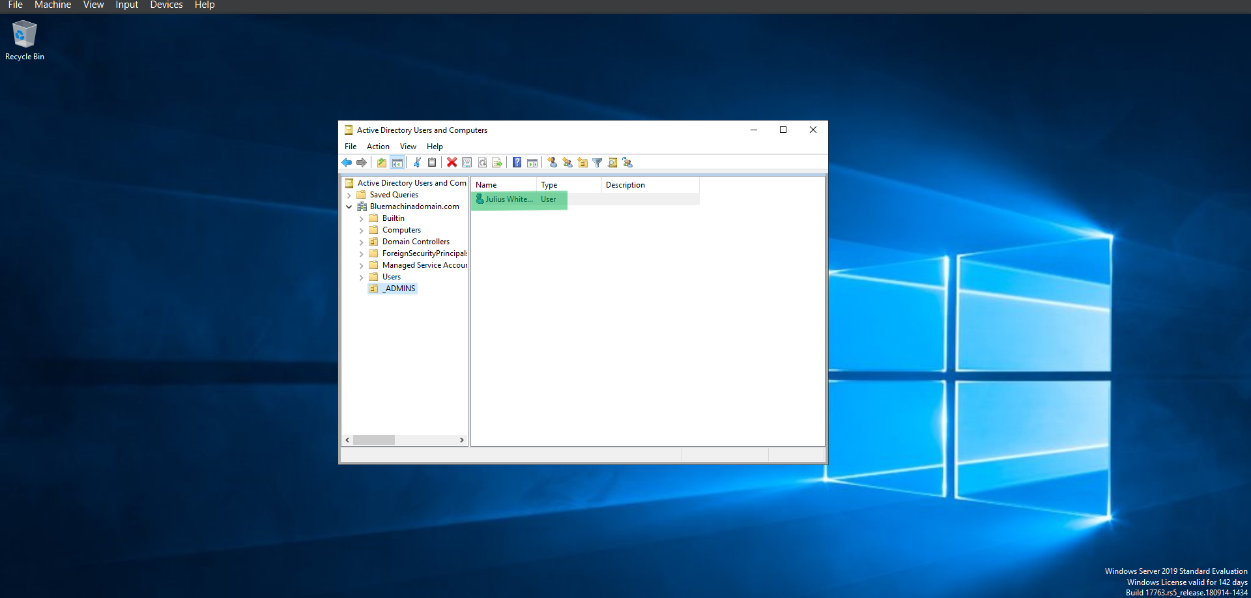Select the root Active Directory Users node
The height and width of the screenshot is (598, 1251).
tap(412, 183)
